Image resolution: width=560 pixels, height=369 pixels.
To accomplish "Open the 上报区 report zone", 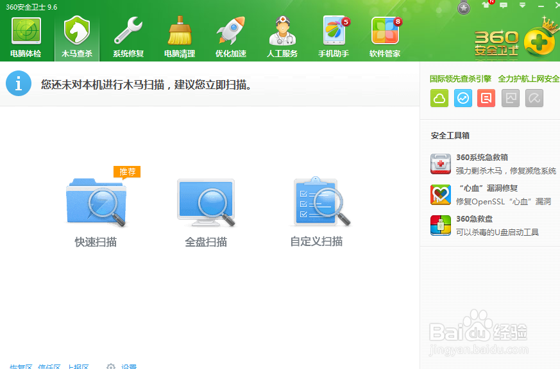I will click(78, 366).
